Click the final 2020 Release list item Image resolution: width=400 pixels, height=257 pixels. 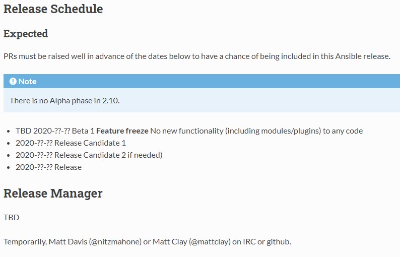49,167
